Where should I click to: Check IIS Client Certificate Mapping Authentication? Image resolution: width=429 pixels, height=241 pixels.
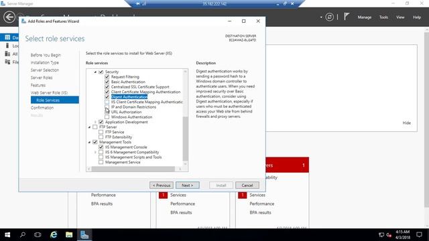(x=107, y=102)
